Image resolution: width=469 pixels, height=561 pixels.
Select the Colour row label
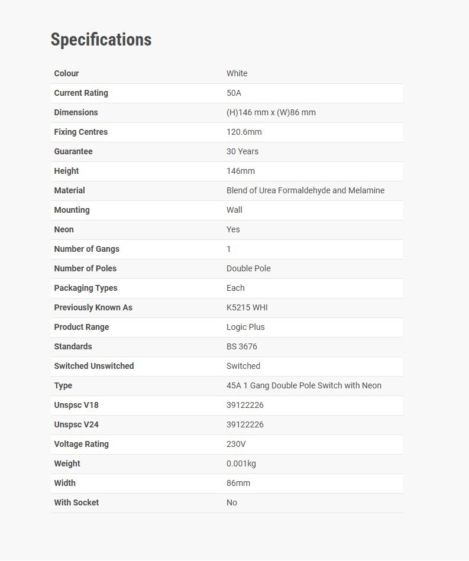coord(66,73)
